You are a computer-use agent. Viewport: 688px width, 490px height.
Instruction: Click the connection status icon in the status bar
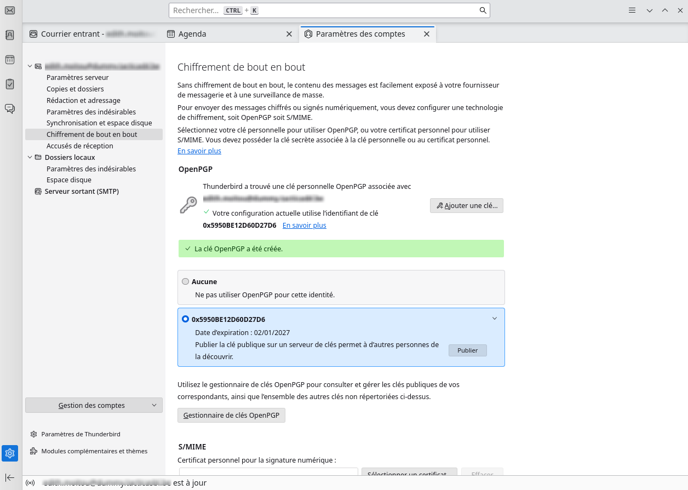30,483
